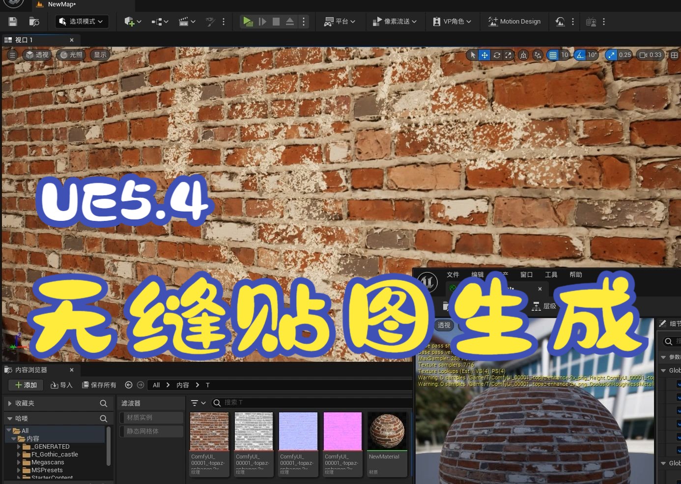Image resolution: width=681 pixels, height=484 pixels.
Task: Click the Motion Design toolbar button
Action: click(x=514, y=22)
